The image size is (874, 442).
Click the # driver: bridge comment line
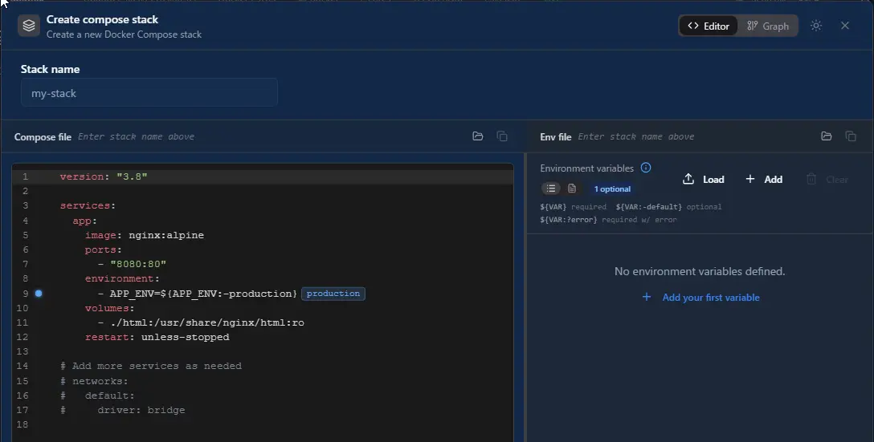[x=123, y=410]
